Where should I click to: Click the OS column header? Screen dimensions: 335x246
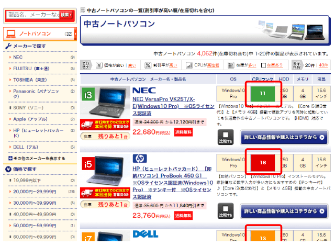[x=233, y=79]
